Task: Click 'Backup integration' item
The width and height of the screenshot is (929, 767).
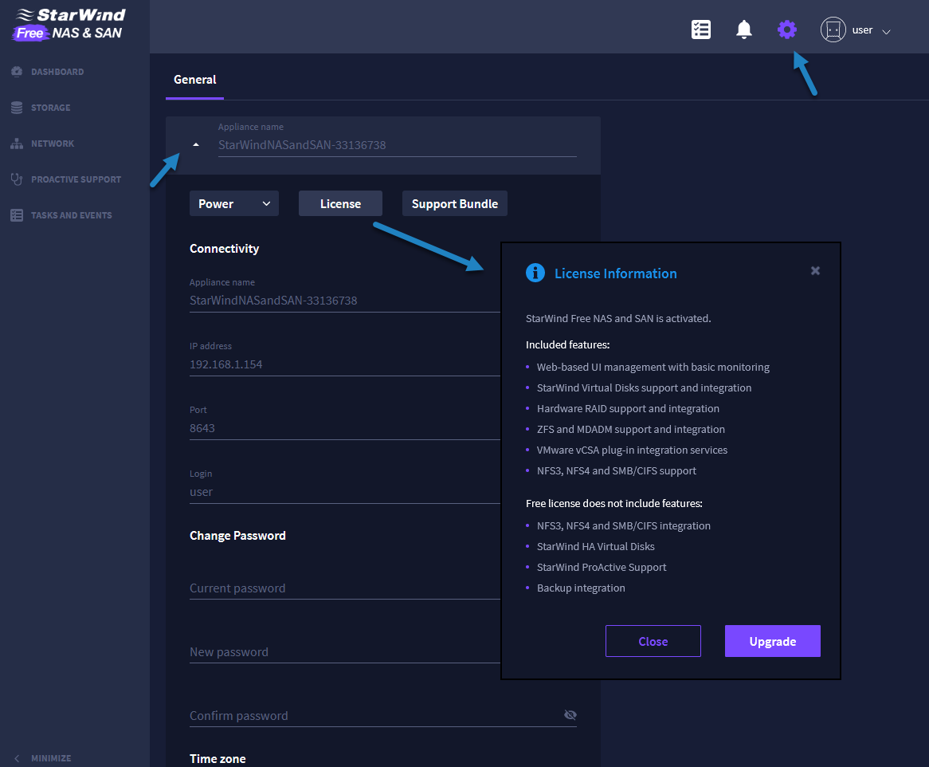Action: point(581,588)
